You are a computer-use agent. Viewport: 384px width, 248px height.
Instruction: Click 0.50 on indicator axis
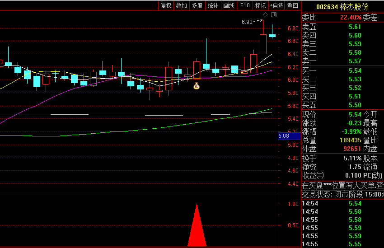pos(293,225)
